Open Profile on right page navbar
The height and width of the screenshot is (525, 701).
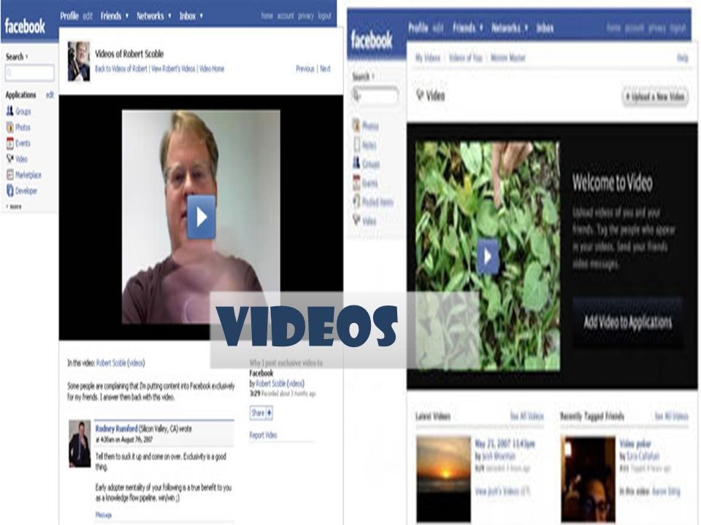click(x=418, y=28)
